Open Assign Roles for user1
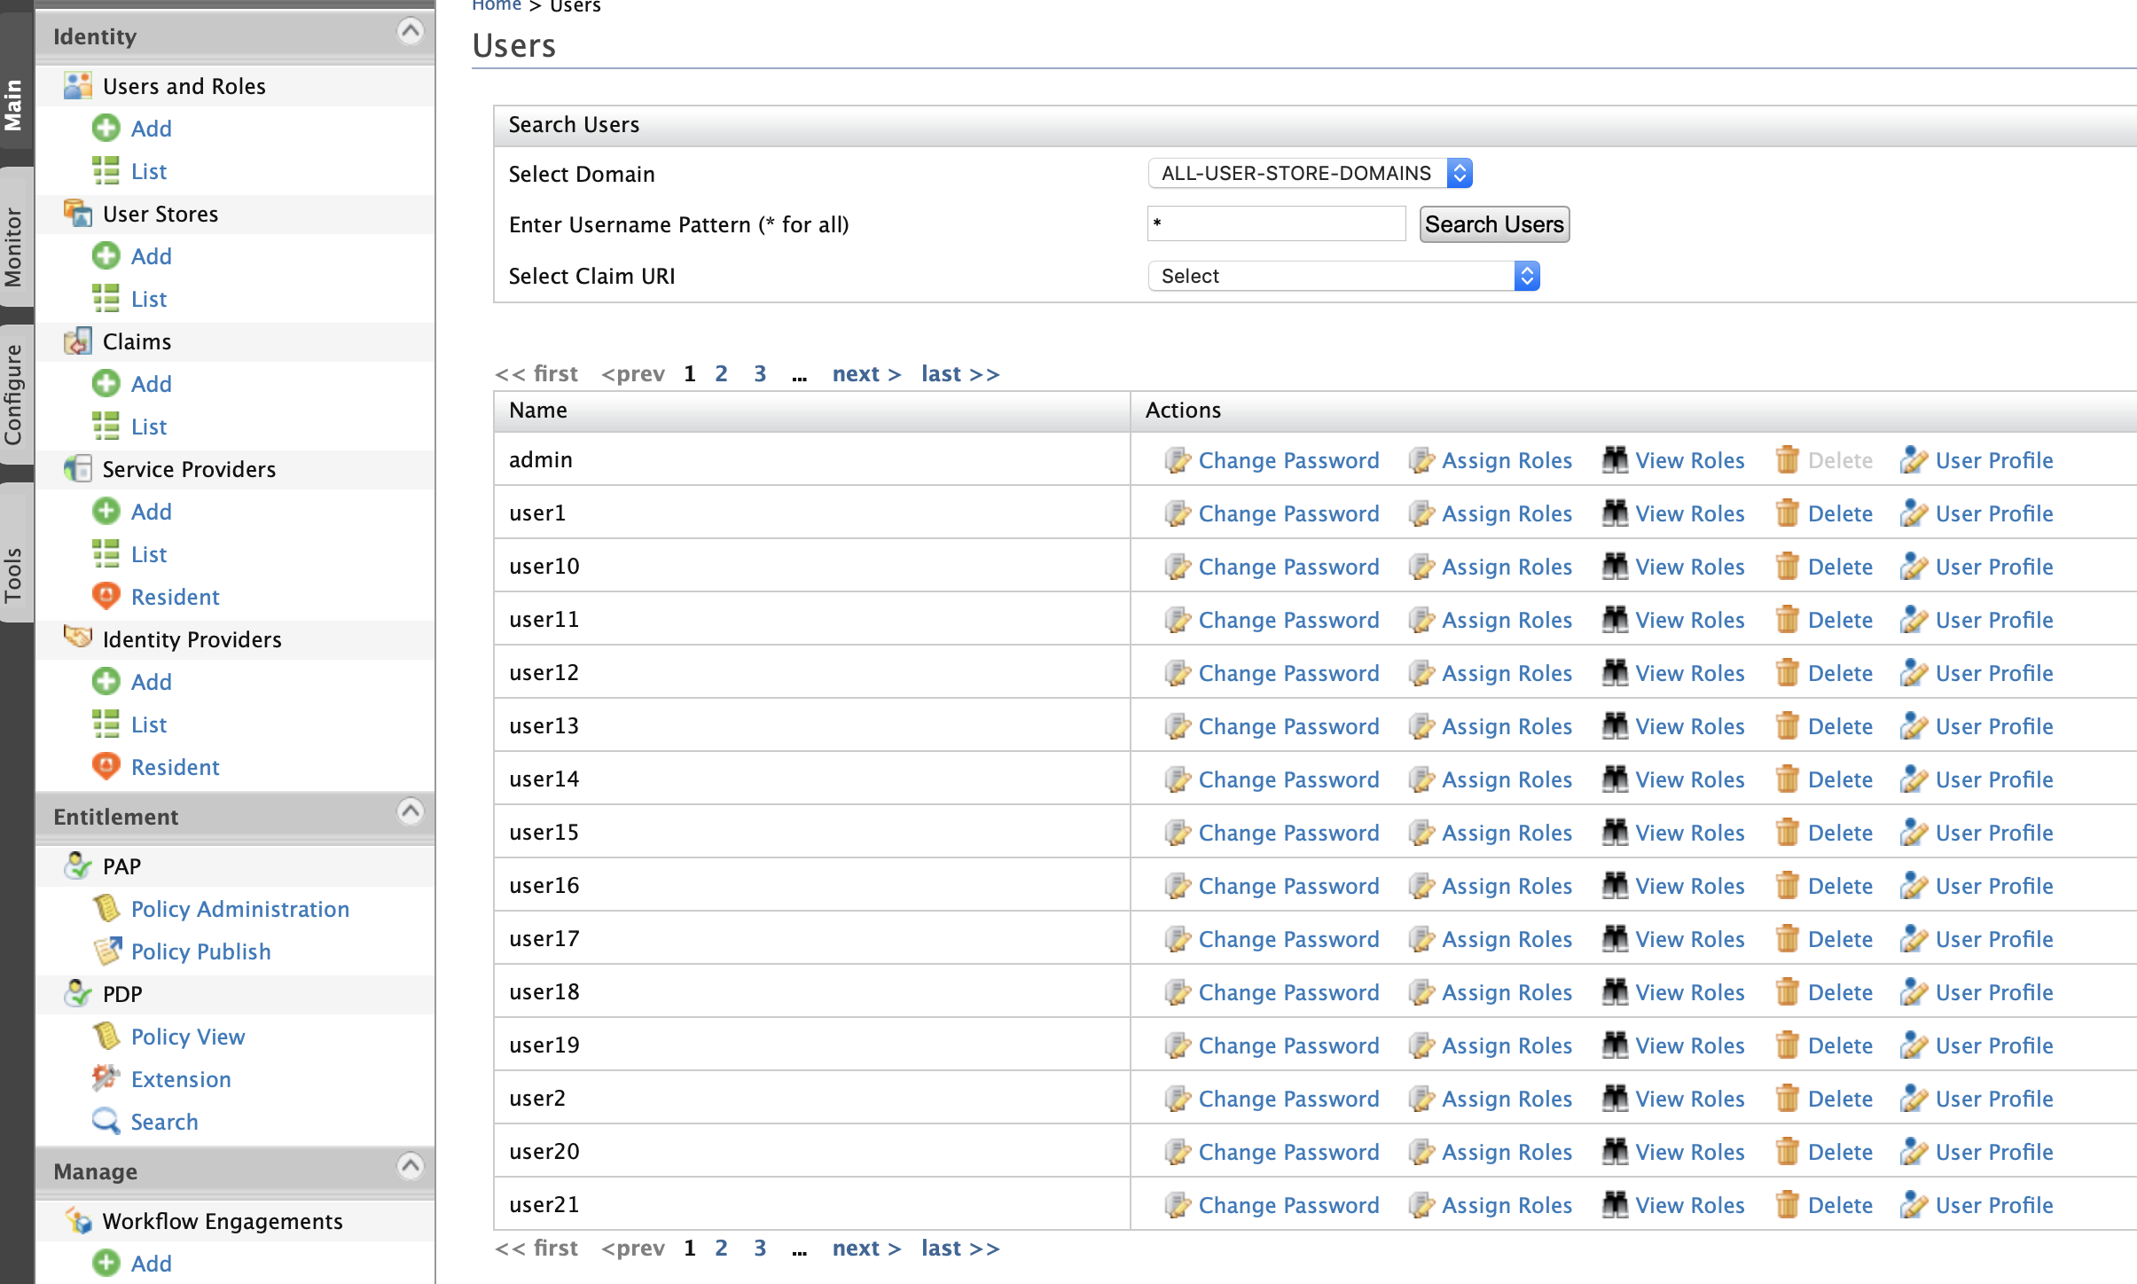The width and height of the screenshot is (2137, 1284). (x=1506, y=513)
